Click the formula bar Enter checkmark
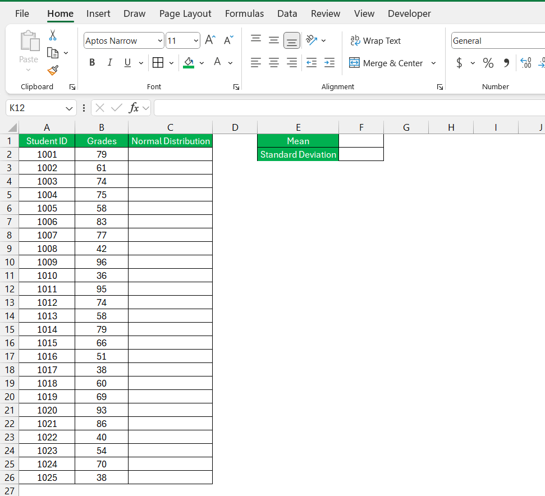The width and height of the screenshot is (545, 496). (x=116, y=108)
